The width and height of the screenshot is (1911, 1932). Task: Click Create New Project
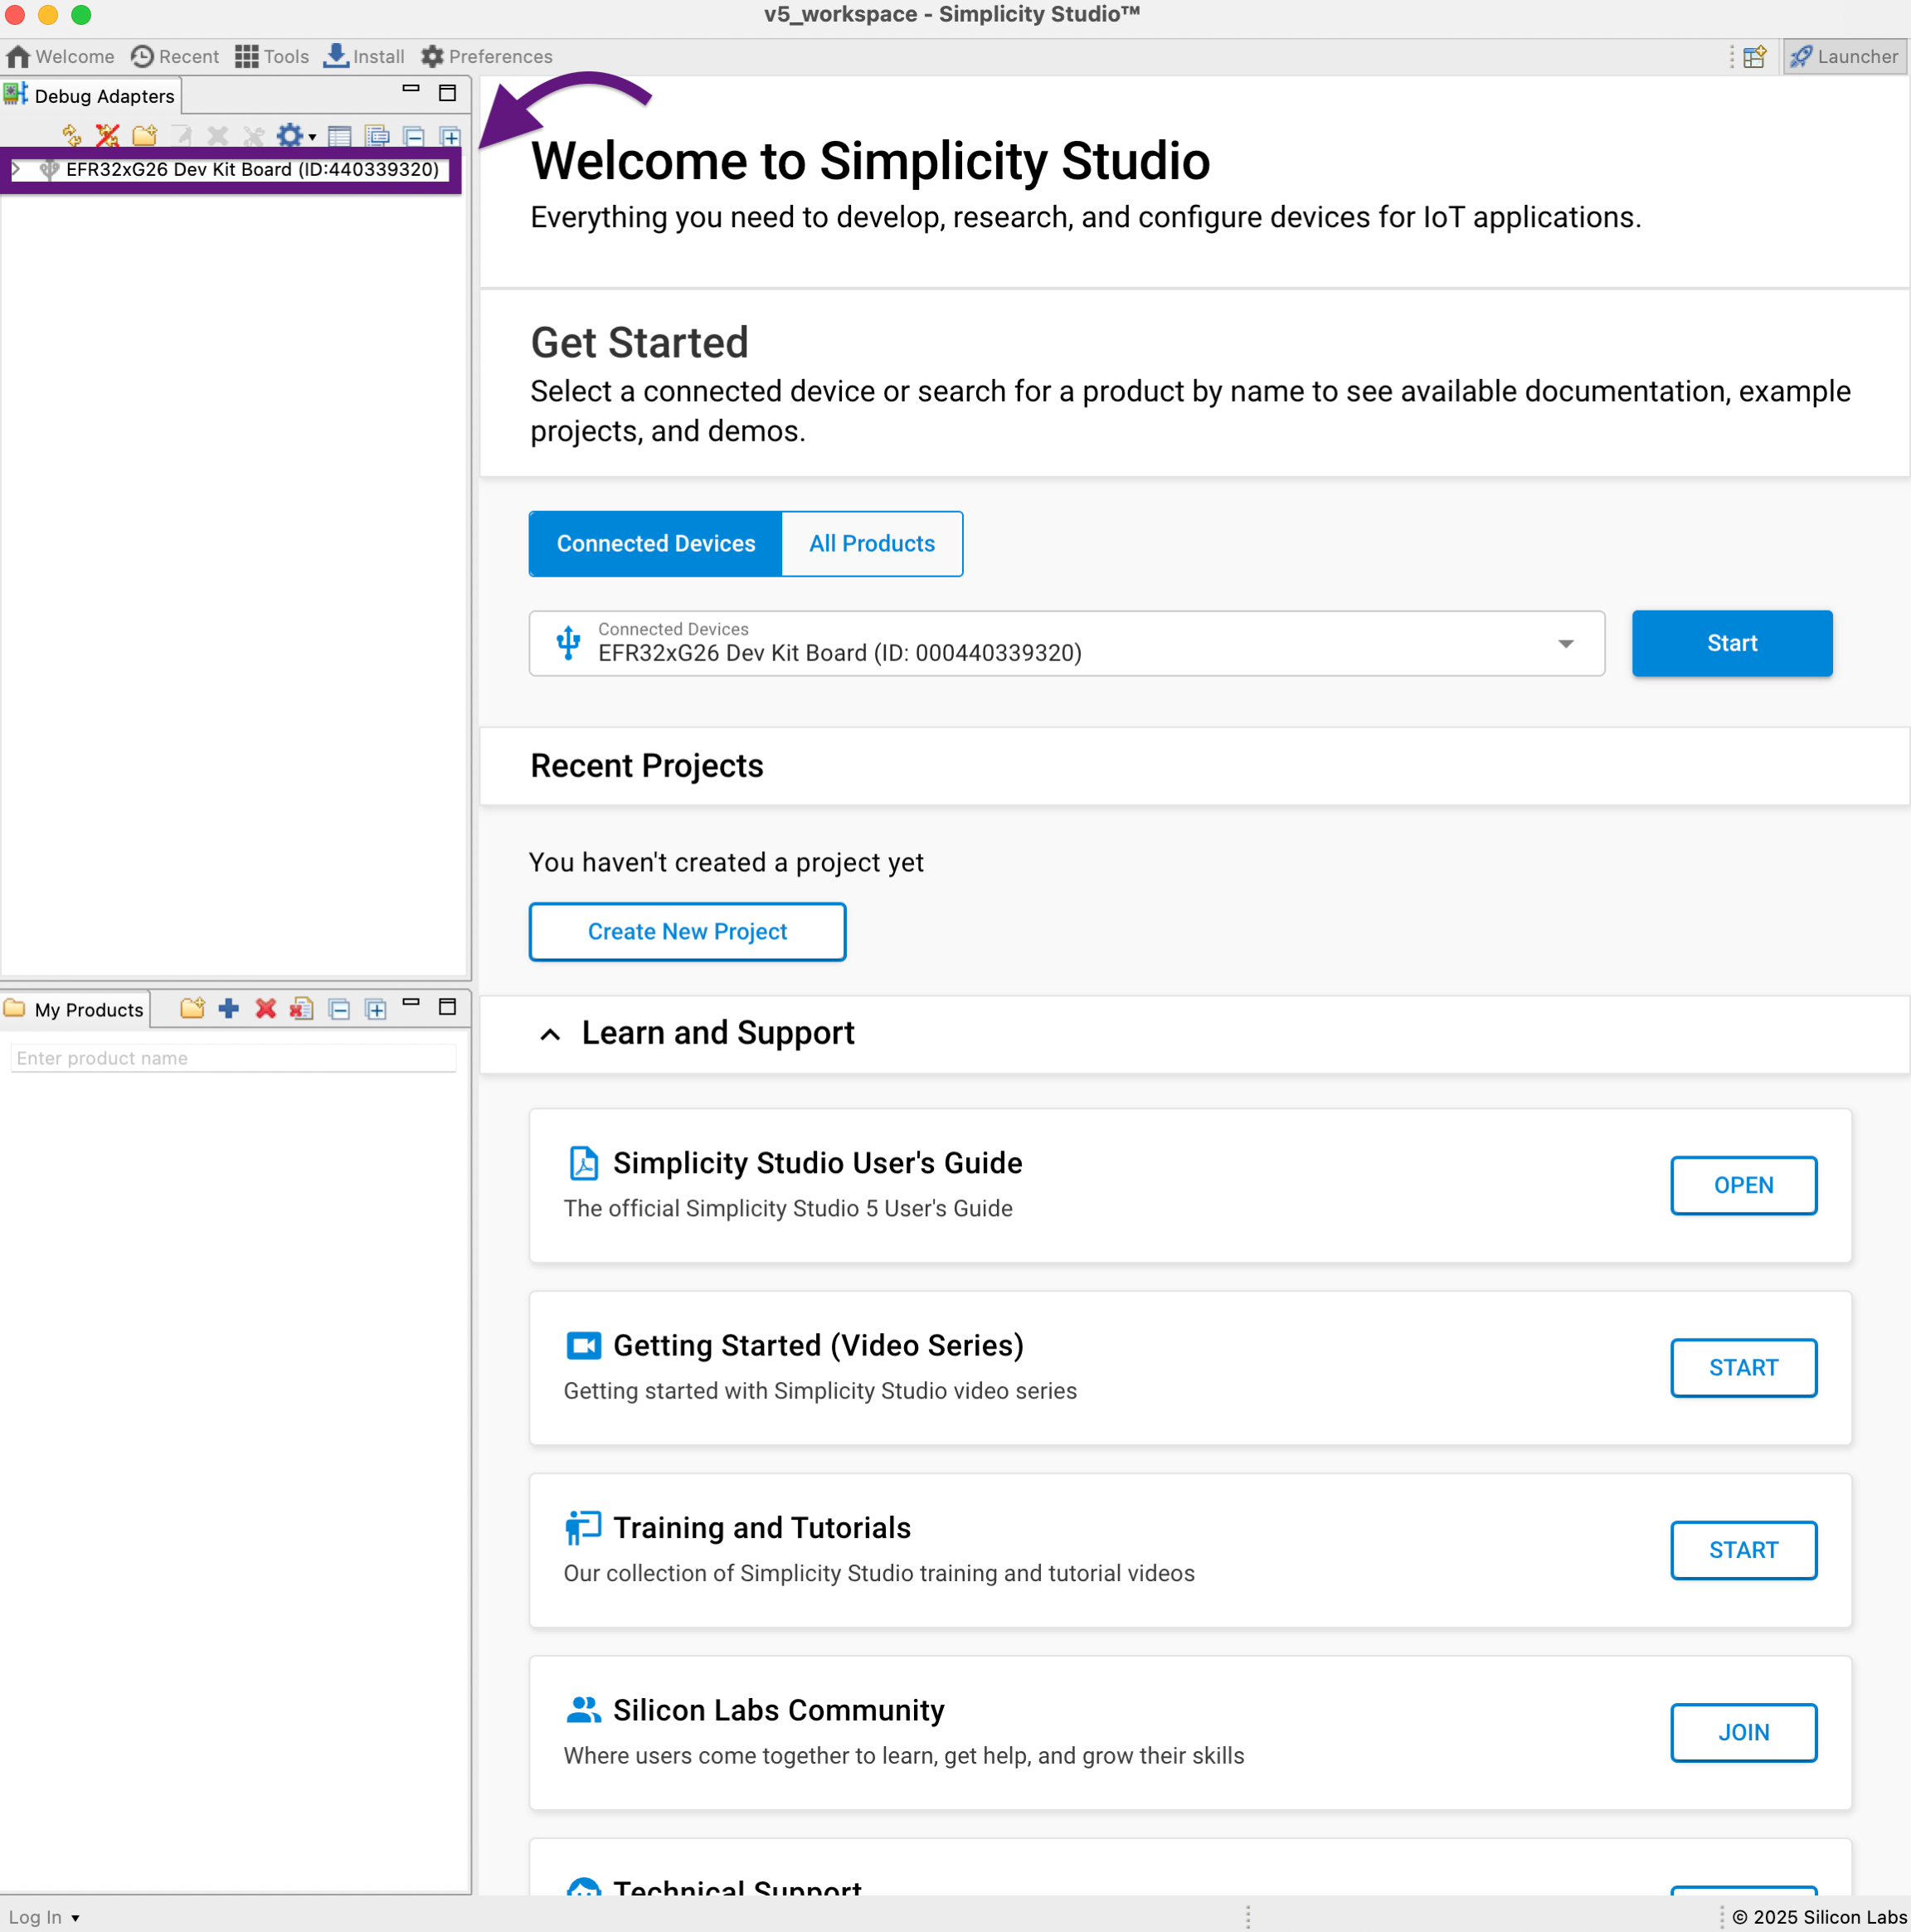(x=688, y=932)
